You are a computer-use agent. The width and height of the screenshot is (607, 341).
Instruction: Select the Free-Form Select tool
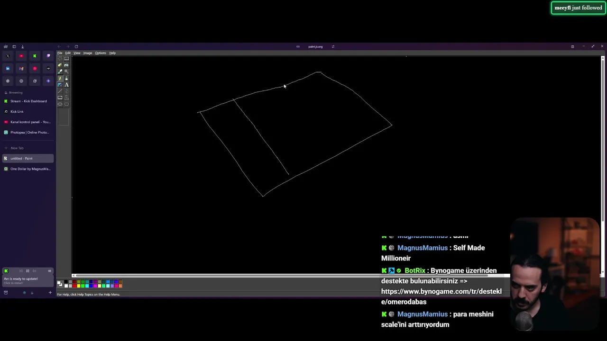60,58
